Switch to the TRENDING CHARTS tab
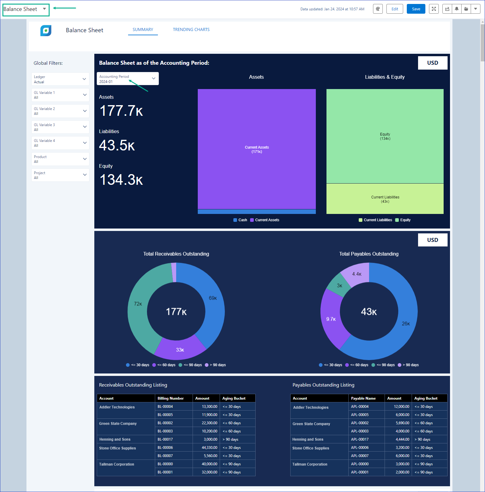 (191, 30)
